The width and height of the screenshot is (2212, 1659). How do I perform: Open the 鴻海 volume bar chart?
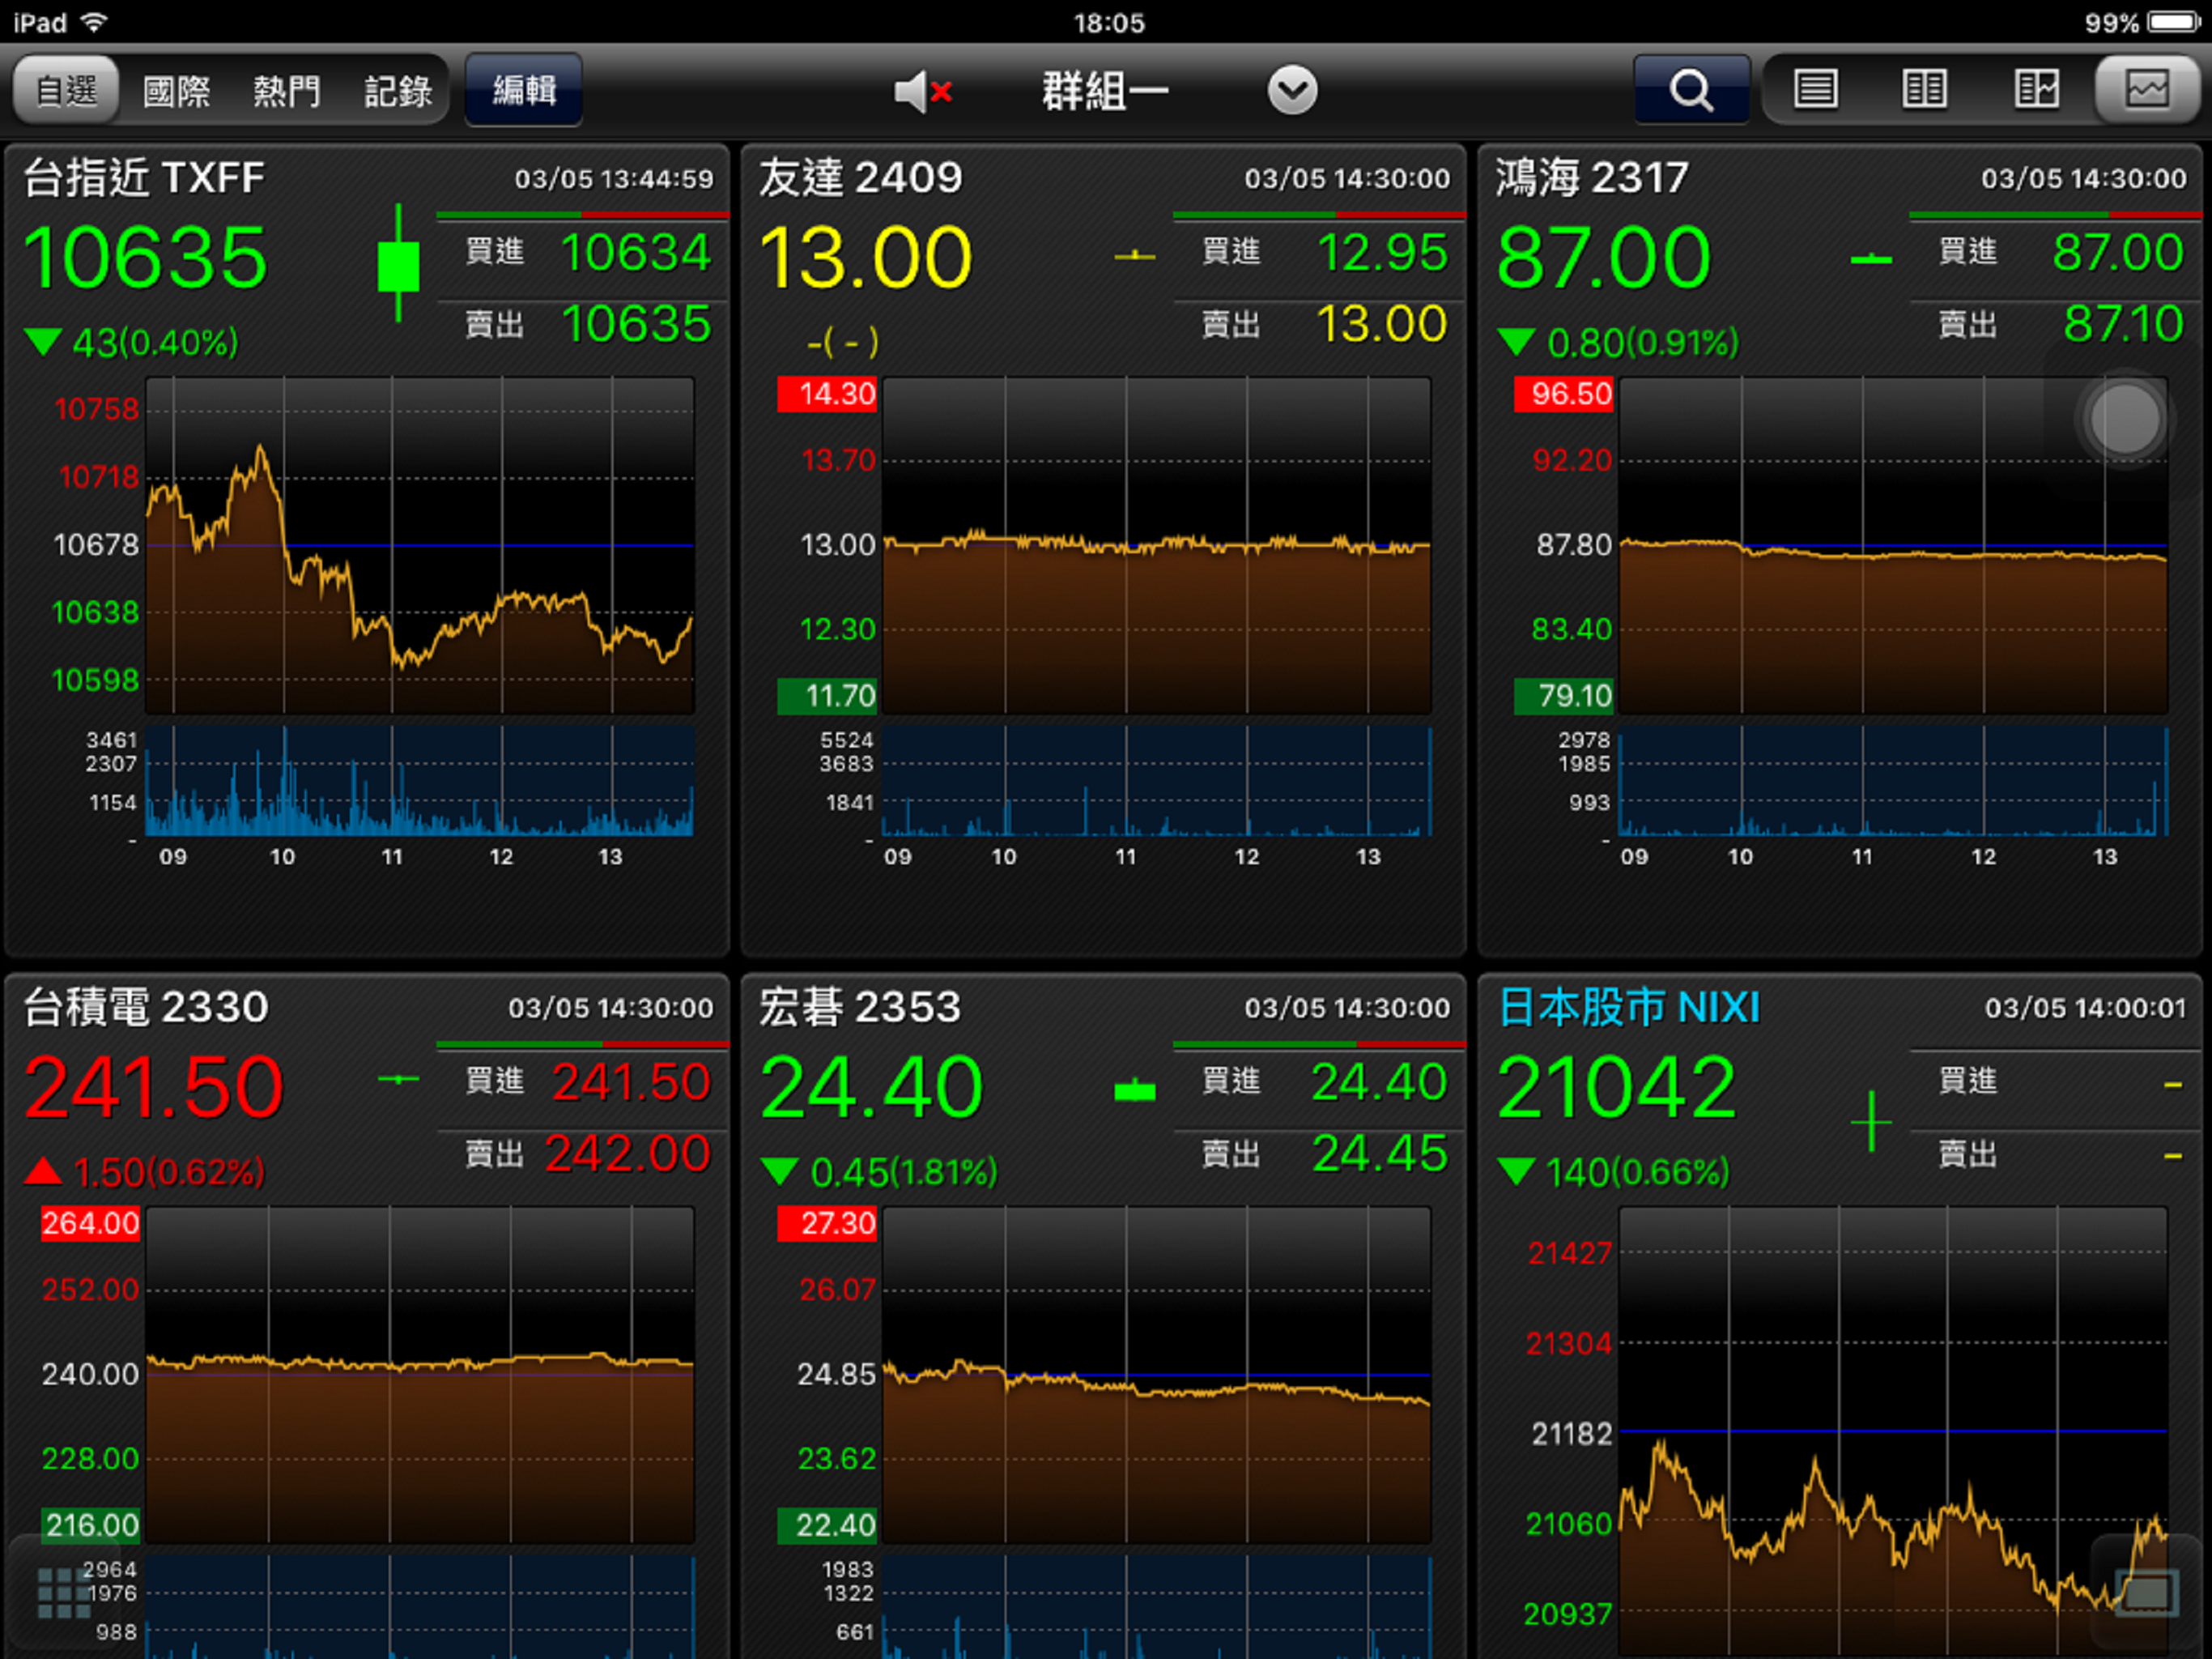coord(1894,782)
